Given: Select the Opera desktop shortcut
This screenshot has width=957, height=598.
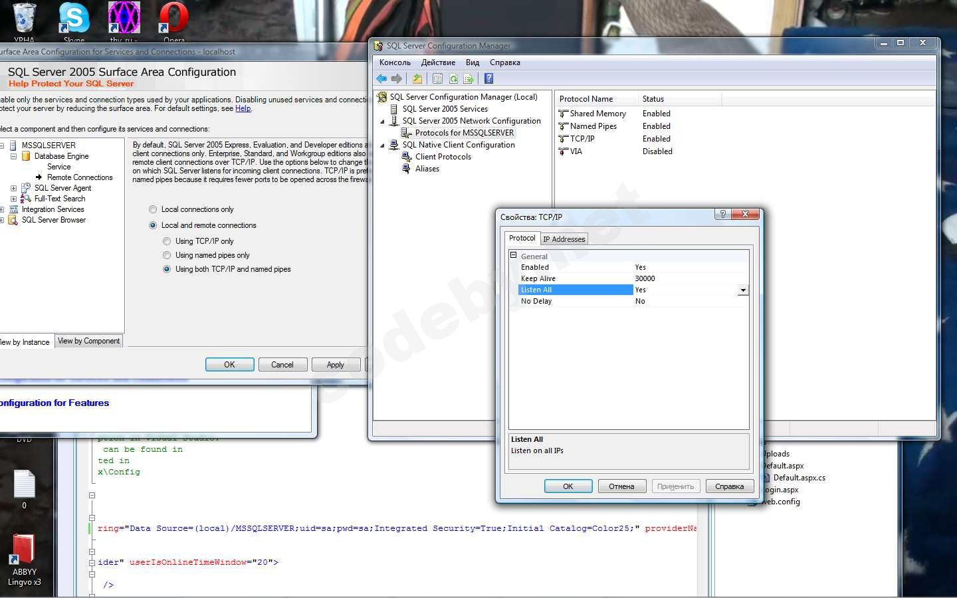Looking at the screenshot, I should point(173,22).
